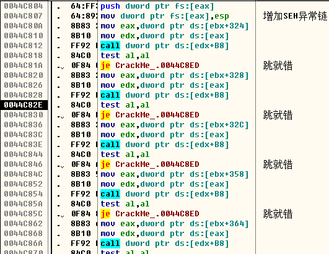The width and height of the screenshot is (329, 254).
Task: Select the 'push dword ptr fs:[eax]' instruction
Action: click(157, 6)
